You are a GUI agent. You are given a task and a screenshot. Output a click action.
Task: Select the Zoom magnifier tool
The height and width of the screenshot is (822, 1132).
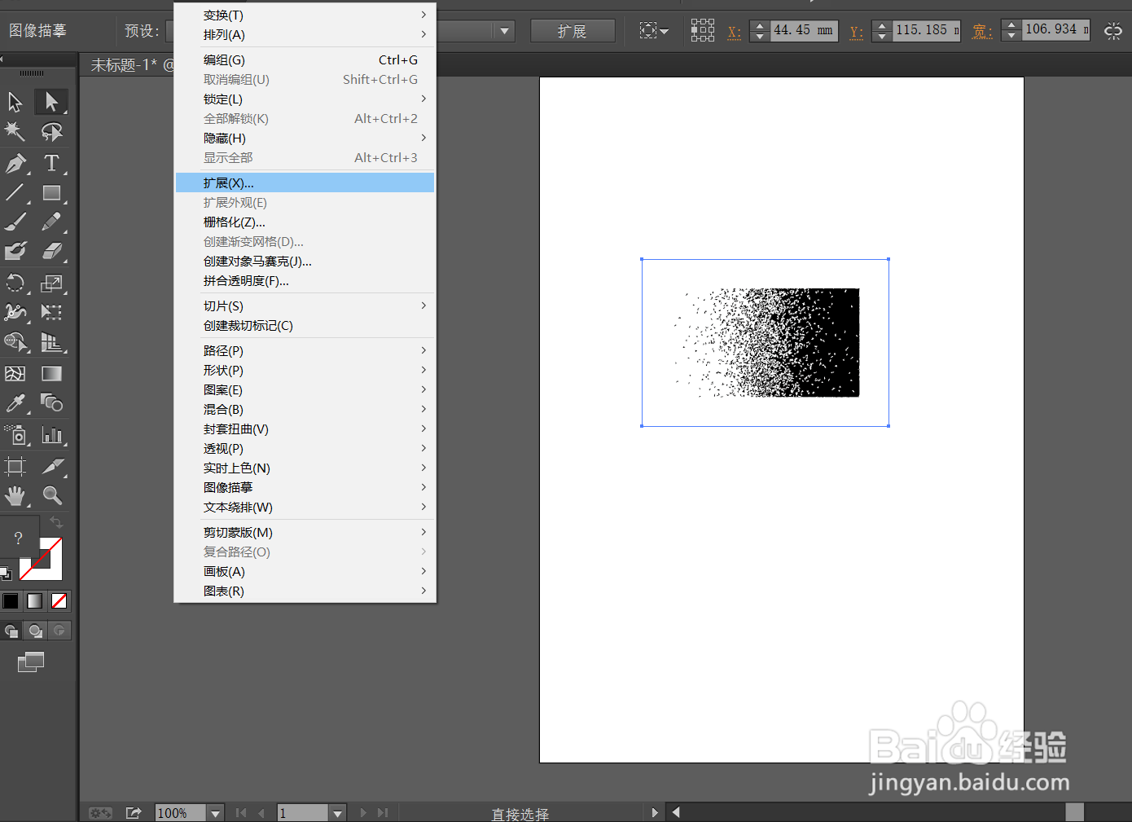[x=51, y=495]
